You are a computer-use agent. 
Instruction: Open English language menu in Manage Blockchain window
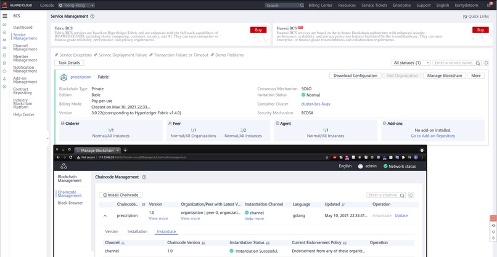pos(345,166)
